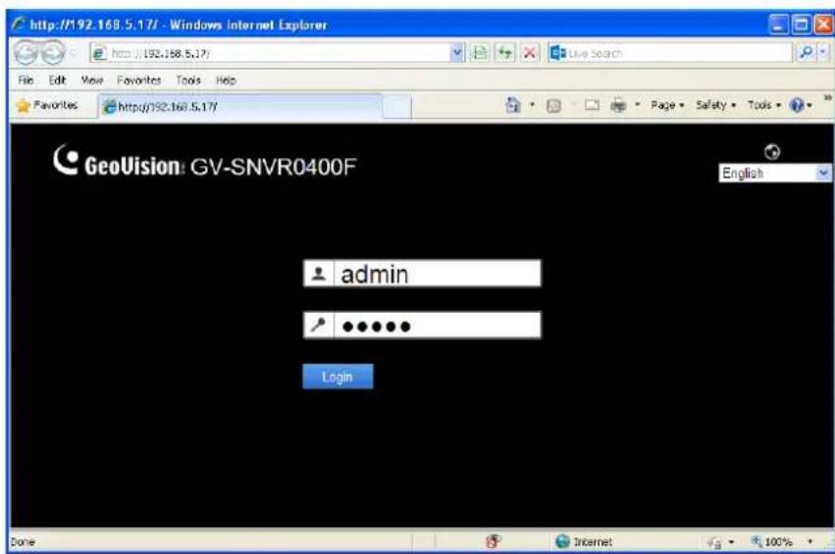Open the View menu

[x=91, y=80]
